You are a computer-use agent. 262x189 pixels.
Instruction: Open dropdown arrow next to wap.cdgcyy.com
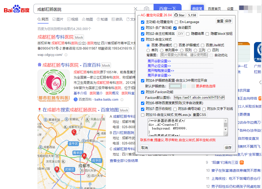(66, 55)
